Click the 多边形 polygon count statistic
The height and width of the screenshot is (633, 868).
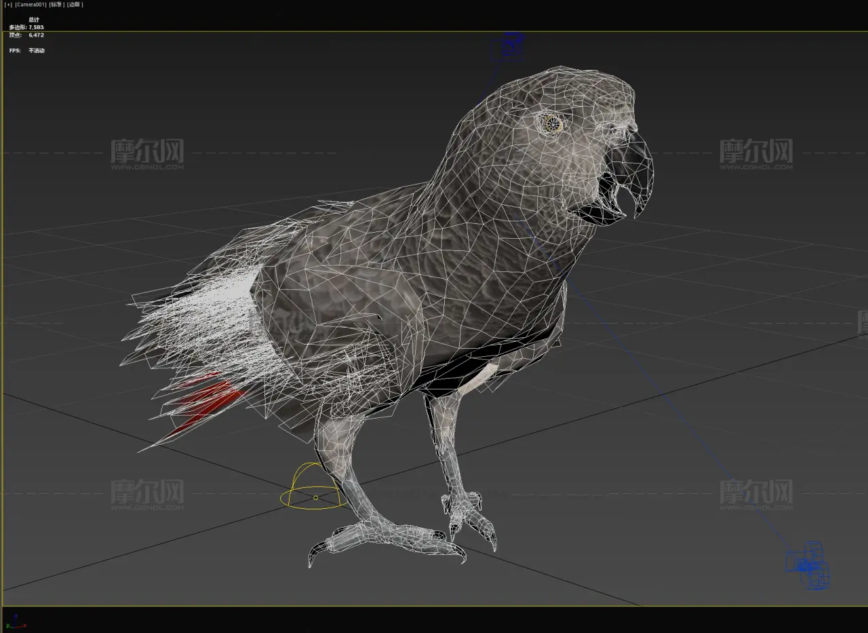(26, 27)
